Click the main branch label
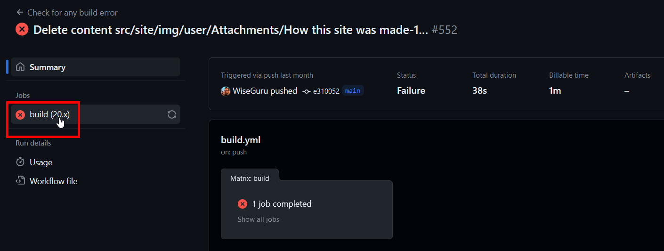Viewport: 664px width, 251px height. (x=353, y=91)
